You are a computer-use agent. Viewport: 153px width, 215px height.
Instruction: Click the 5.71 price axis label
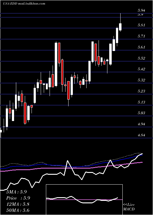[x=141, y=36]
